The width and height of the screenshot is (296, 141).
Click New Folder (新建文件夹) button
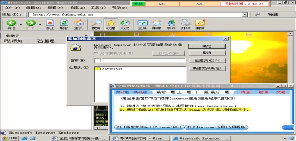coord(207,68)
